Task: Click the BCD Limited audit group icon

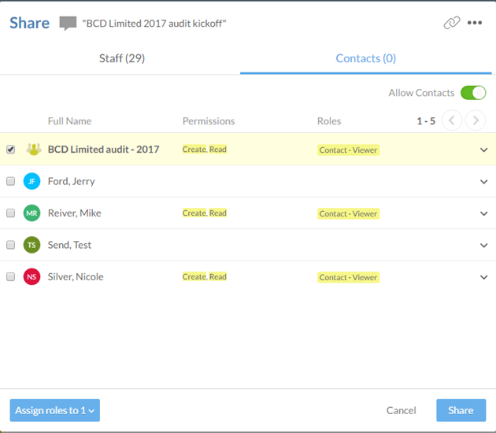Action: (x=33, y=150)
